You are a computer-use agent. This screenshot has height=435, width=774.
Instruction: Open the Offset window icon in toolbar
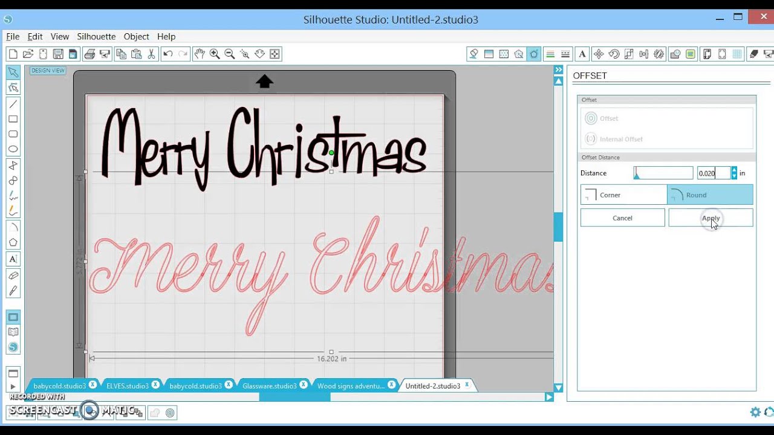(533, 54)
